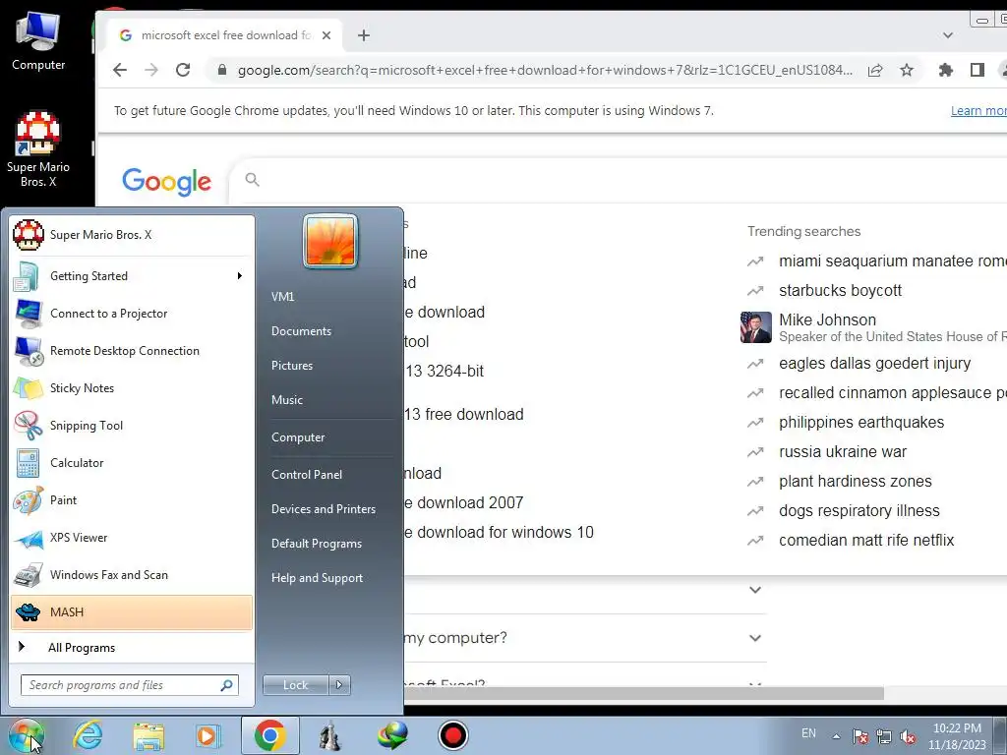Close the microsoft excel search tab
This screenshot has width=1007, height=755.
click(326, 35)
